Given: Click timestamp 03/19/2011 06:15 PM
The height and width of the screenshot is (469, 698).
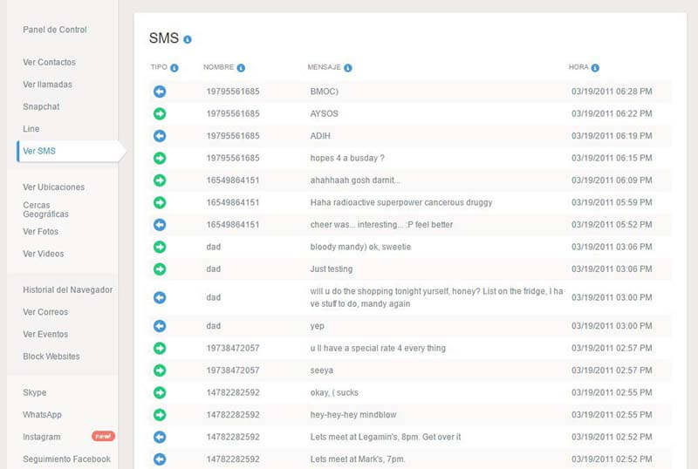Looking at the screenshot, I should 612,159.
